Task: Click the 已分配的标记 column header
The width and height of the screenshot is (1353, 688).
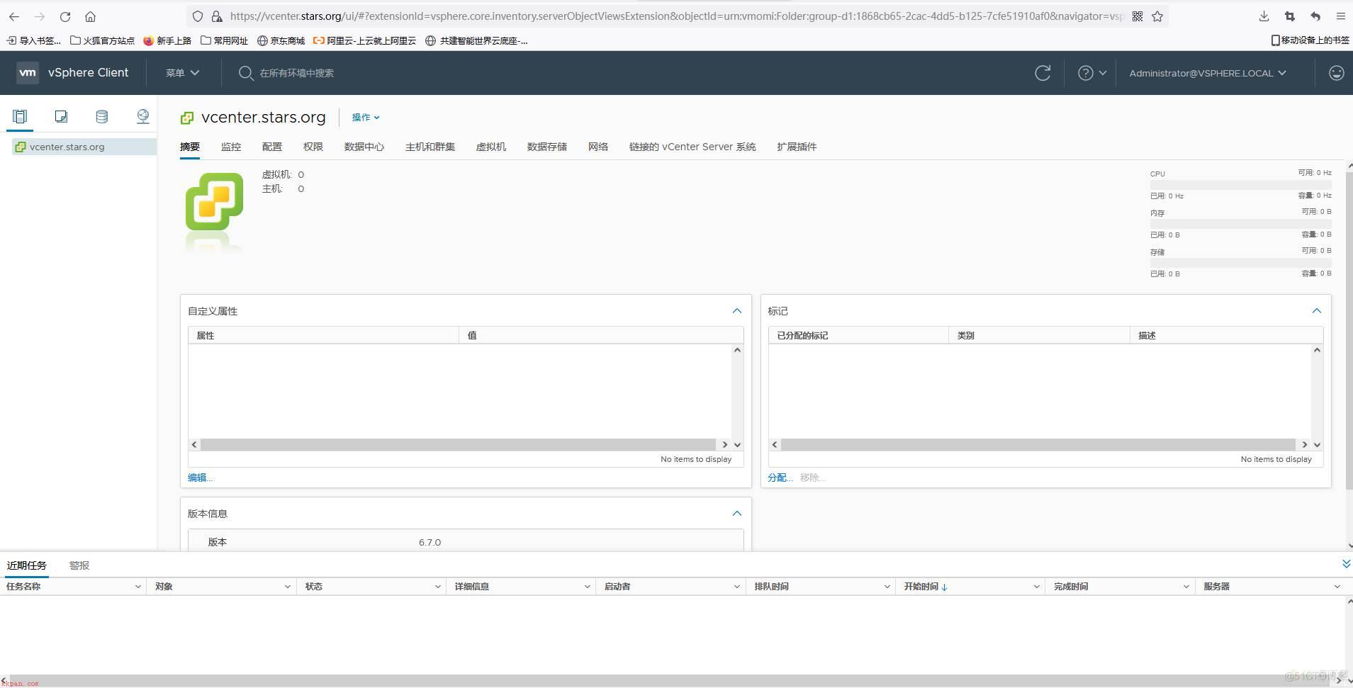Action: 802,335
